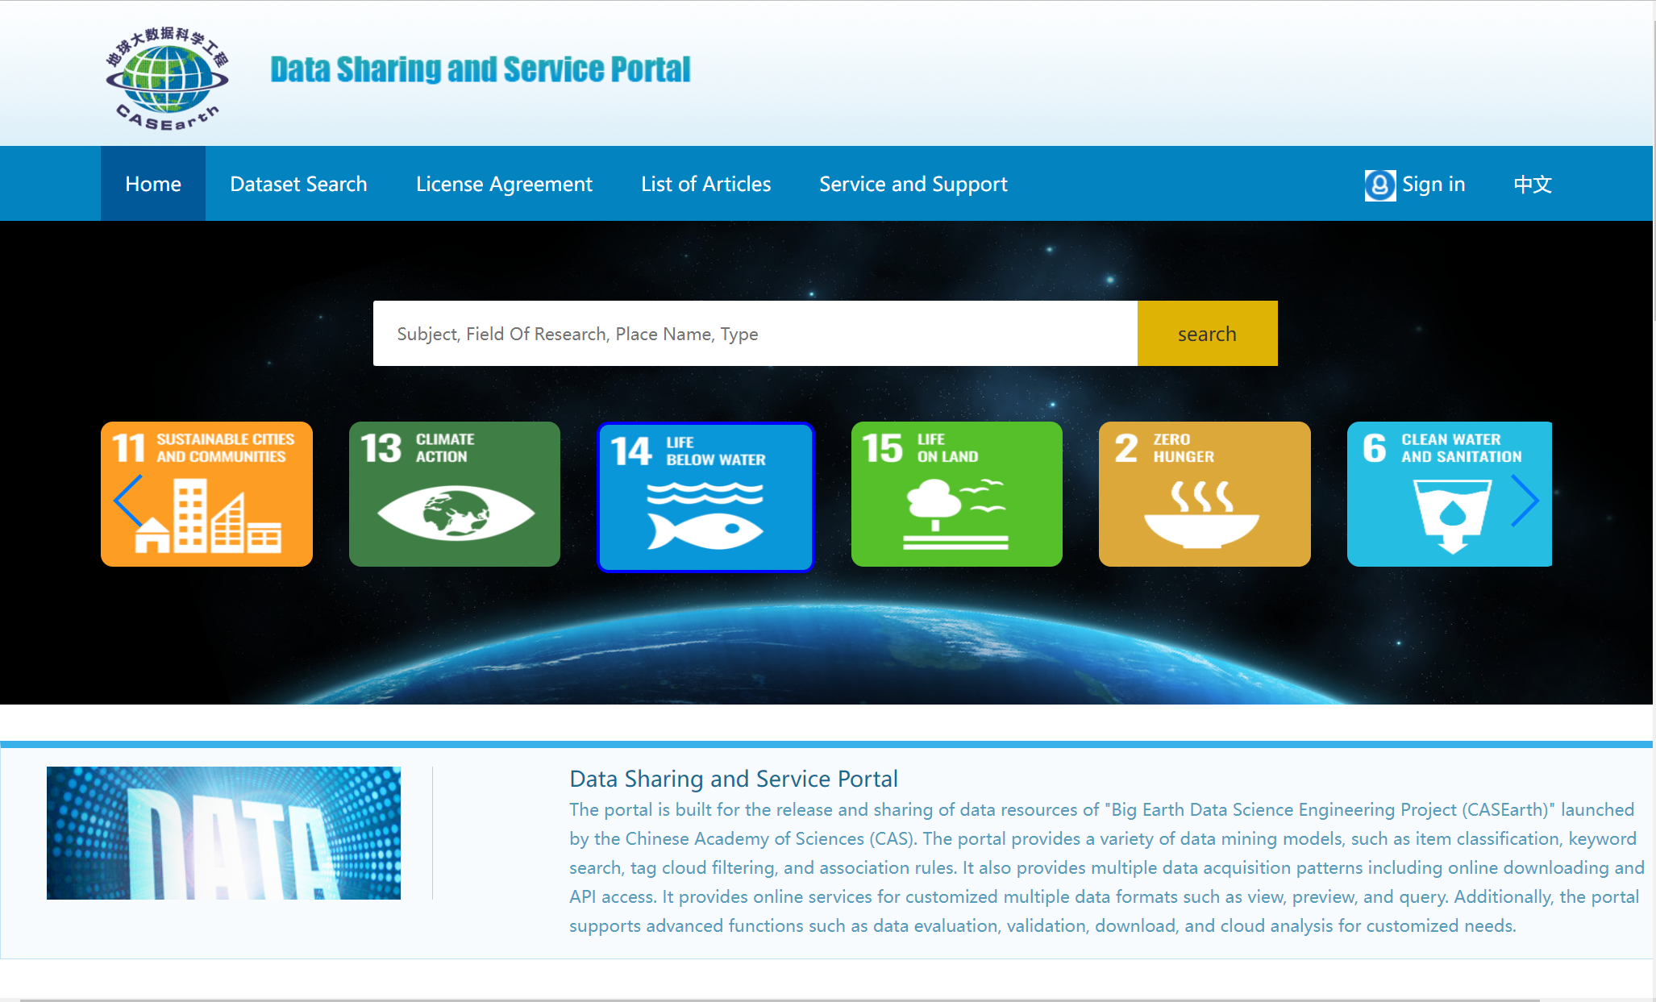Click the yellow search button
Image resolution: width=1656 pixels, height=1002 pixels.
coord(1207,333)
